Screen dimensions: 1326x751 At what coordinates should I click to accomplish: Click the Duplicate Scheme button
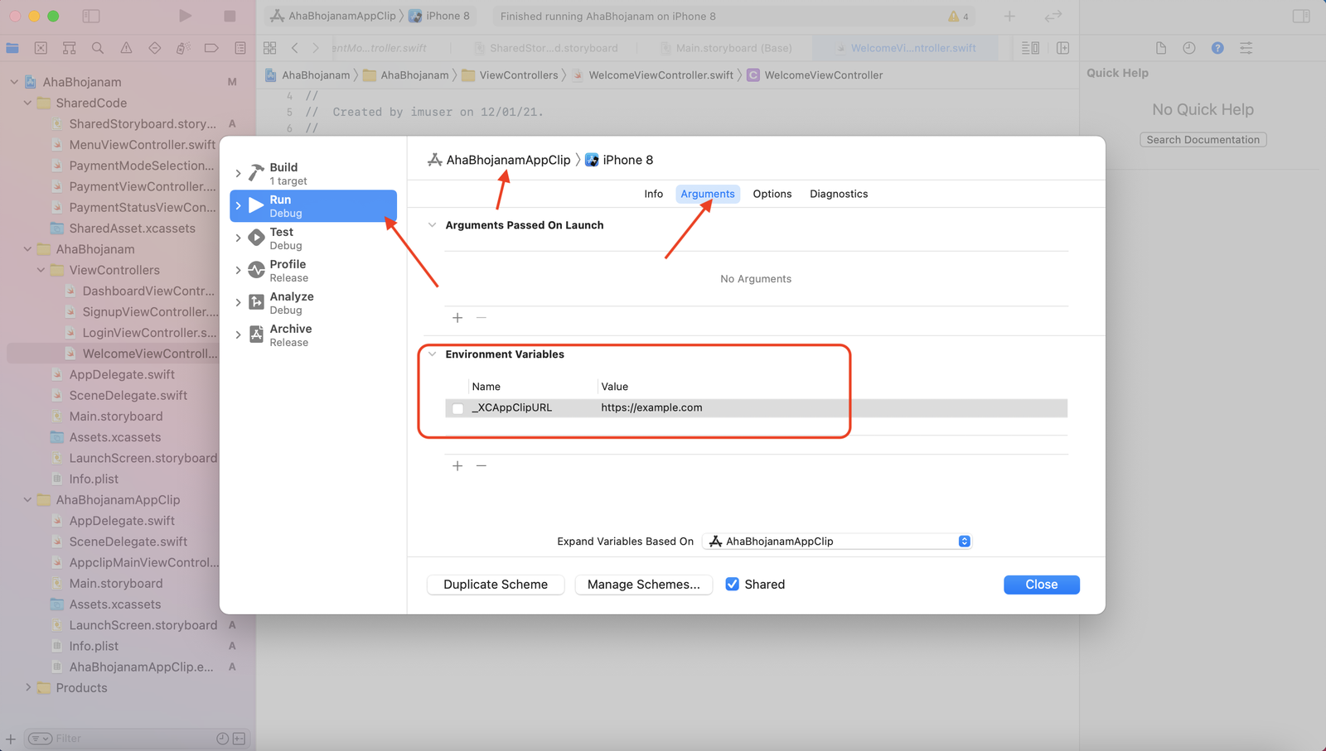coord(496,585)
